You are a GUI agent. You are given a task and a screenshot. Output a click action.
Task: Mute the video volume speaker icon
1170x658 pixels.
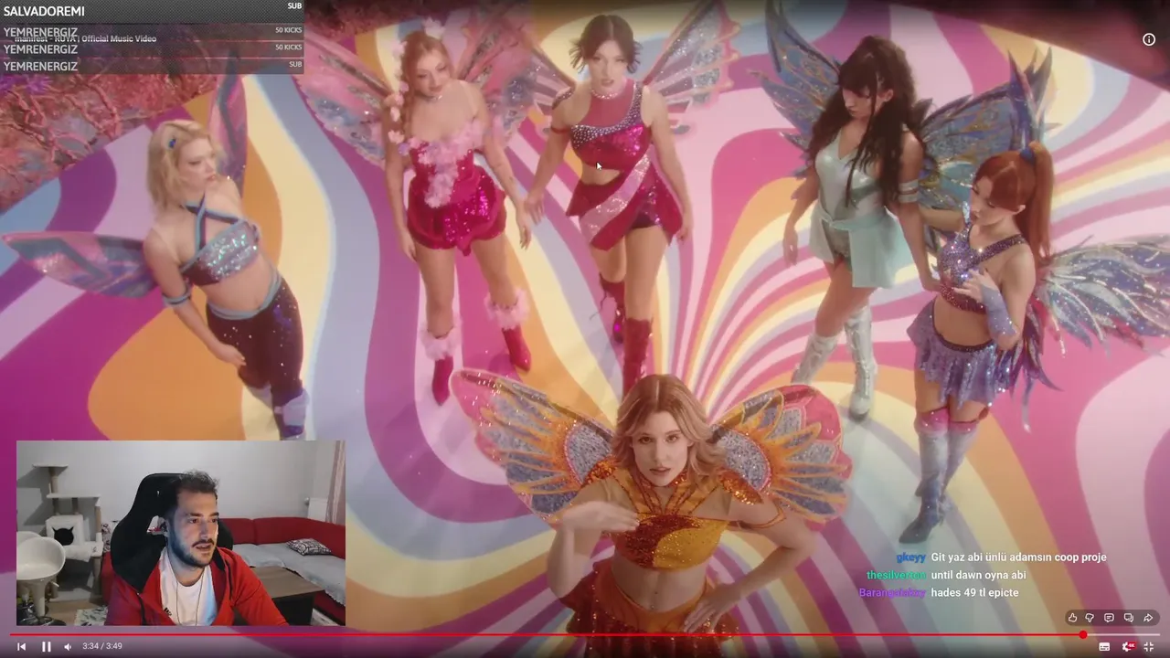(68, 646)
